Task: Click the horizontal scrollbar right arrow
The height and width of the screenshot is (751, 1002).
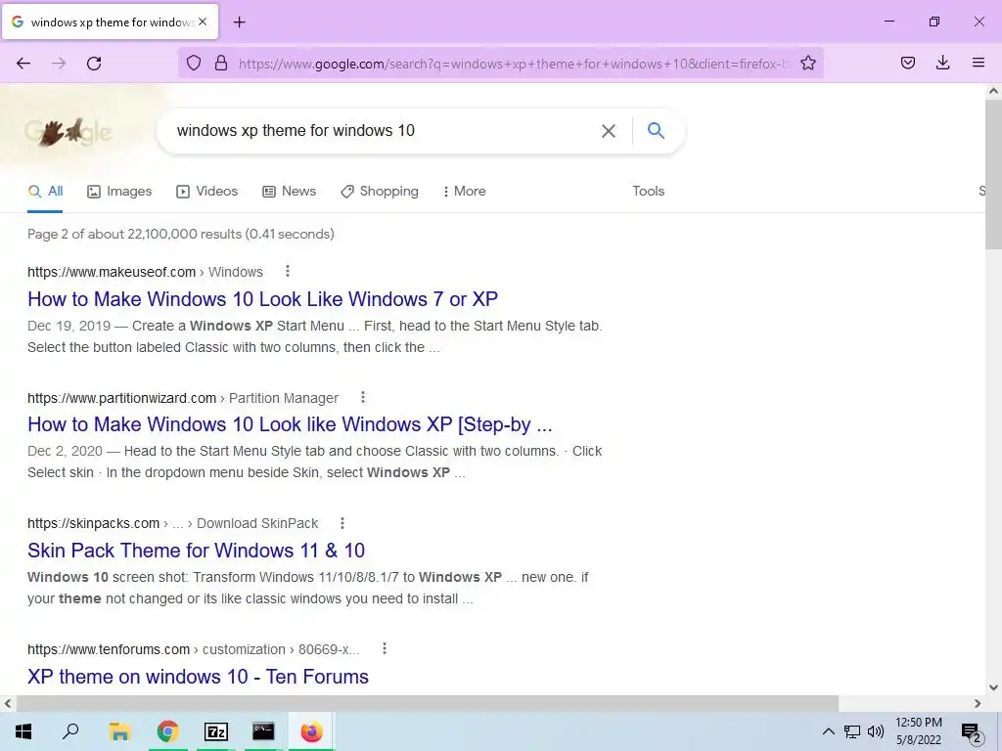Action: 978,703
